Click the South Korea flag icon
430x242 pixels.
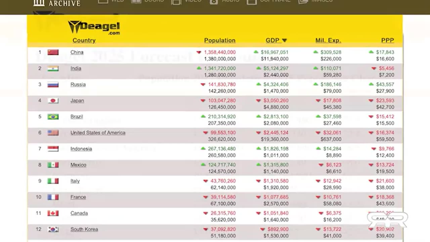53,229
